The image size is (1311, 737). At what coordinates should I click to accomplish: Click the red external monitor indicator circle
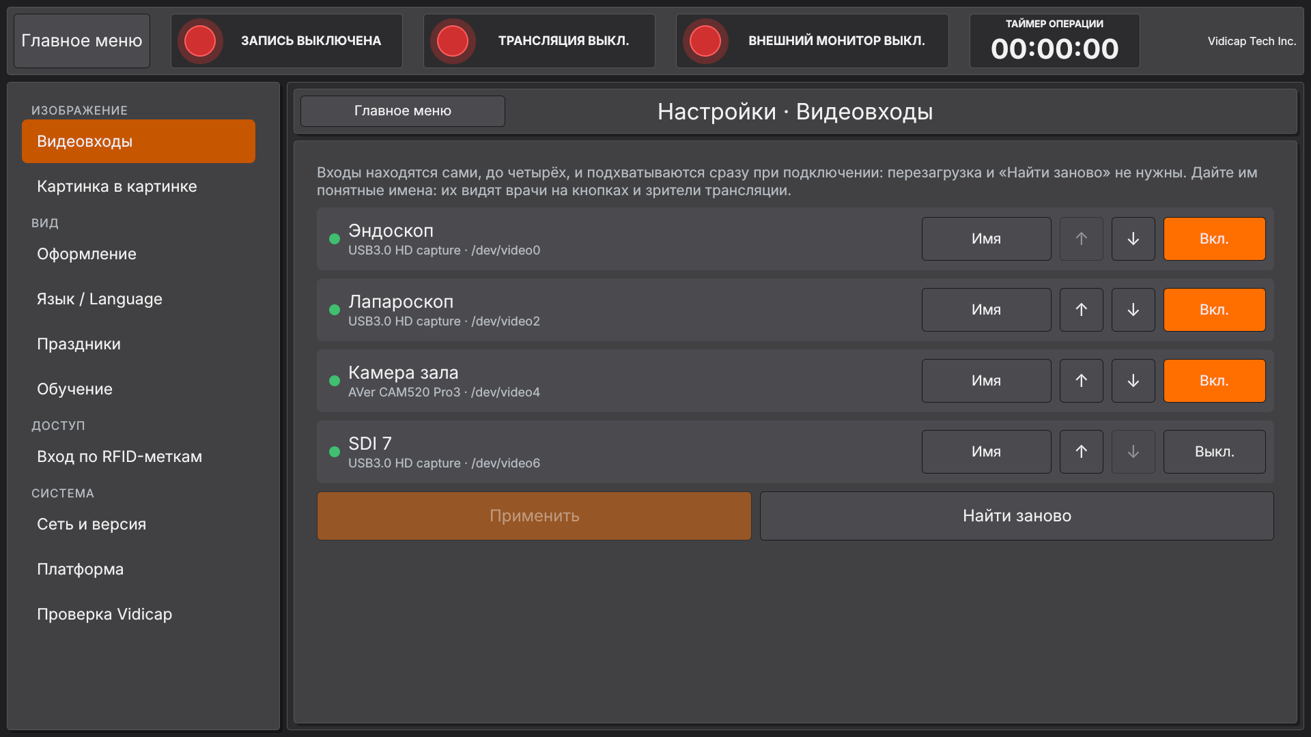pos(705,41)
